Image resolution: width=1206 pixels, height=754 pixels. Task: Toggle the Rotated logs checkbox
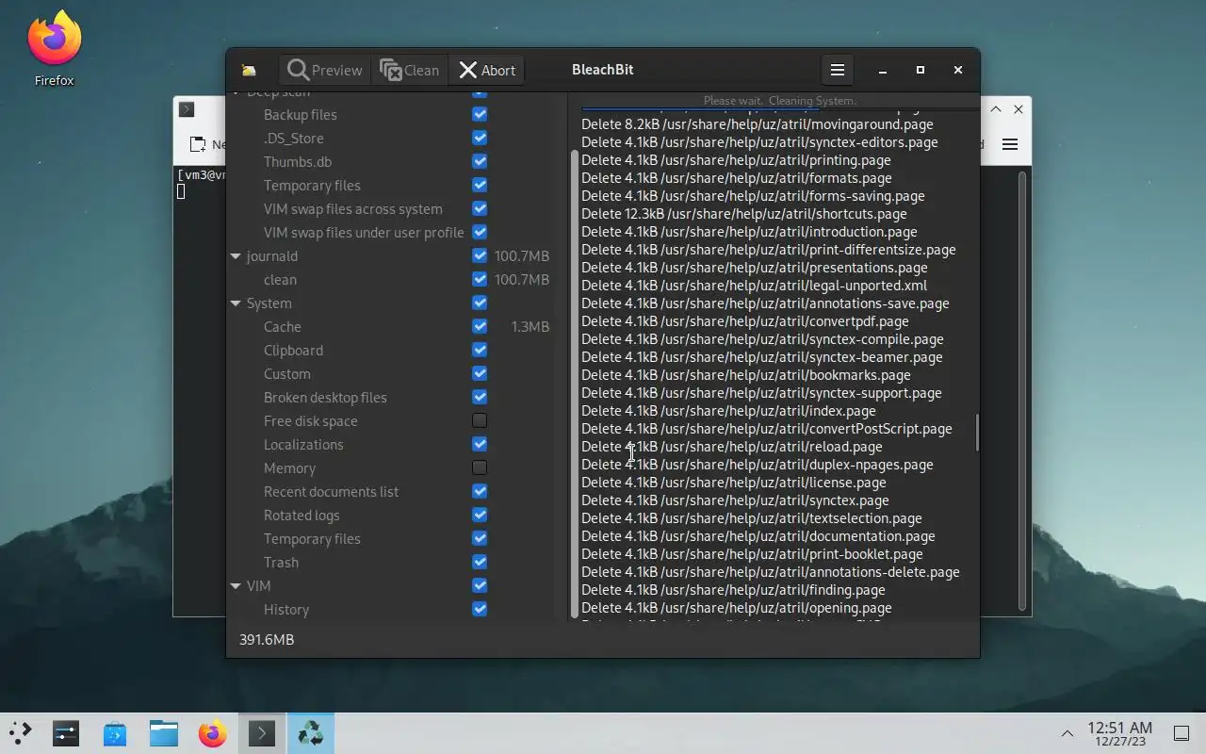point(480,515)
